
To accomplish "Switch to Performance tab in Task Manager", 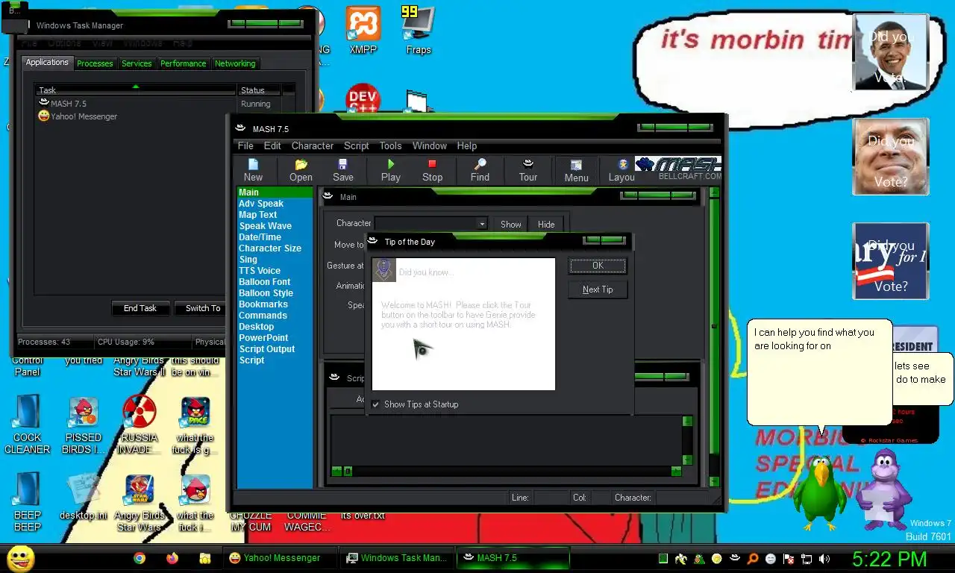I will (x=183, y=63).
